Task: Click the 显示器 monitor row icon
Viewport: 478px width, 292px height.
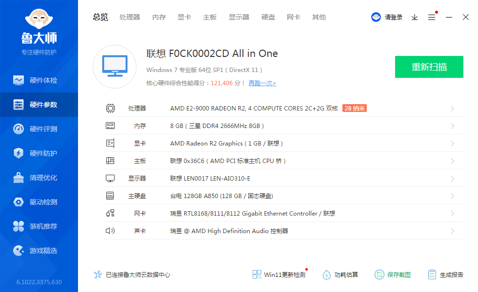Action: pos(110,178)
